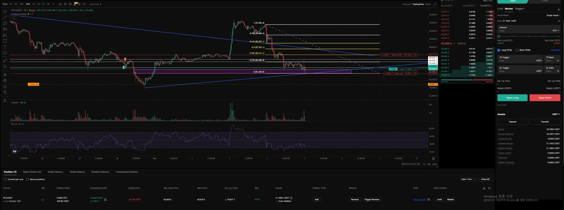Close the Long position line on chart
This screenshot has width=564, height=210.
416,69
